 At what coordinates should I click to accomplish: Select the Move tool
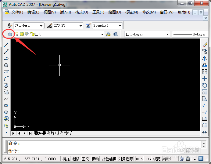(205, 78)
